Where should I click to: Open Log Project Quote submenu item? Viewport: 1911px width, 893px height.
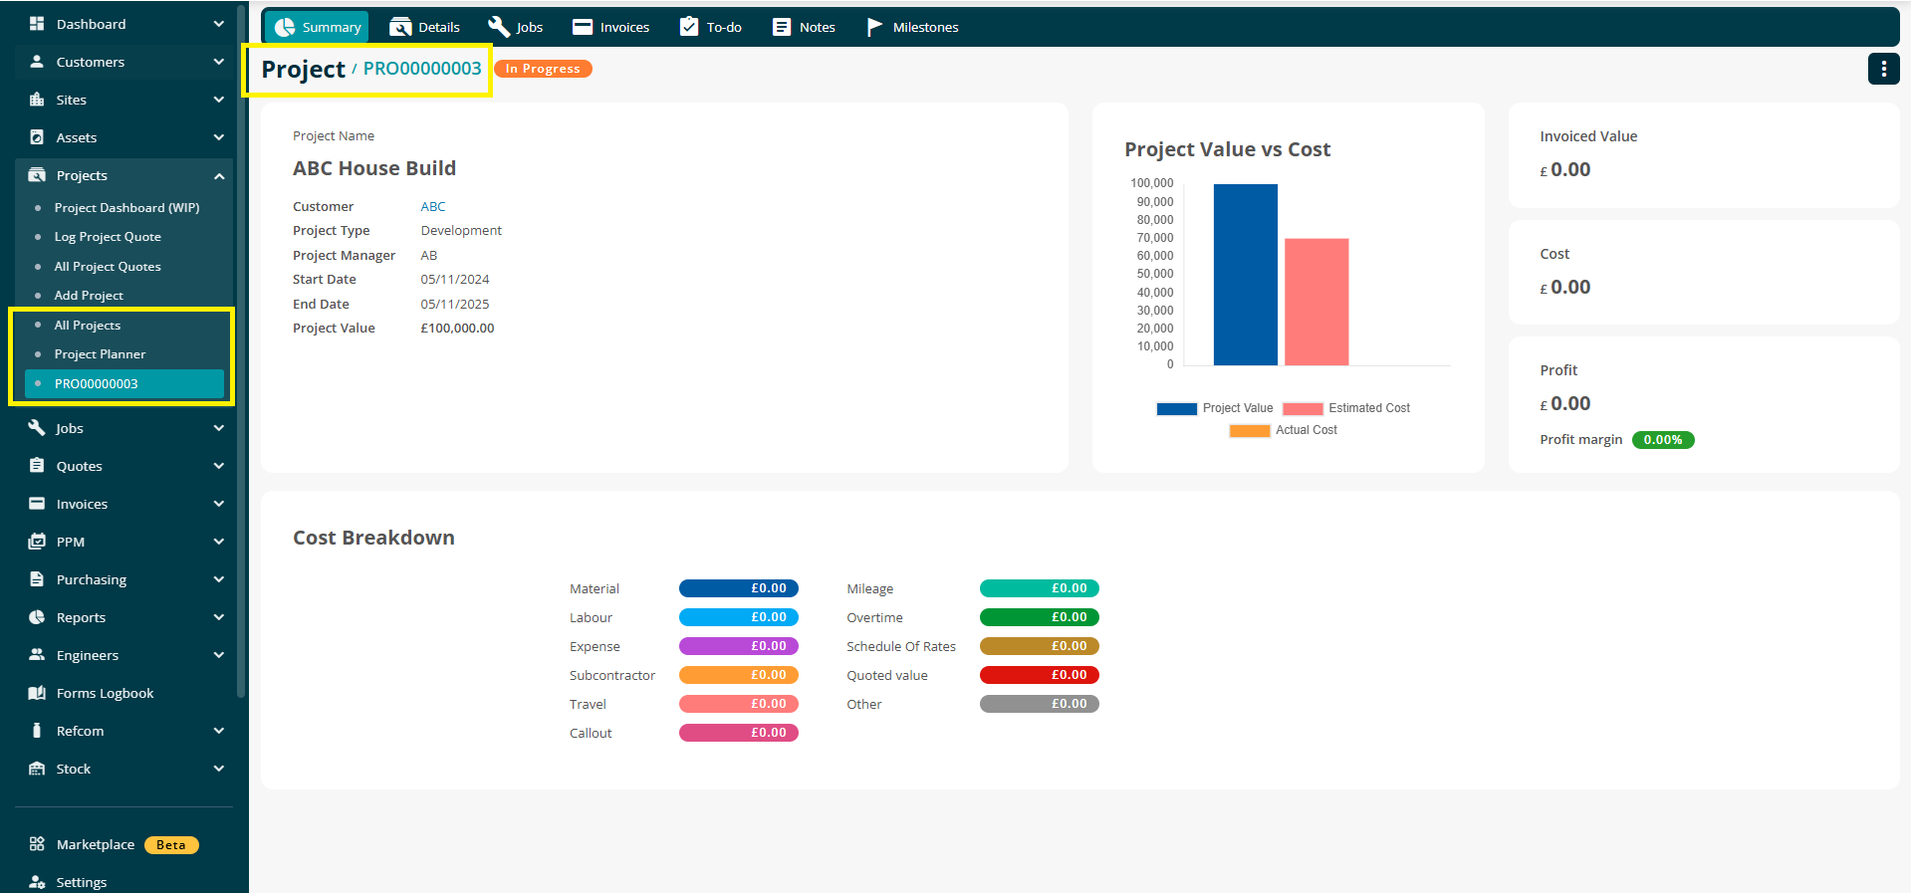pos(108,237)
